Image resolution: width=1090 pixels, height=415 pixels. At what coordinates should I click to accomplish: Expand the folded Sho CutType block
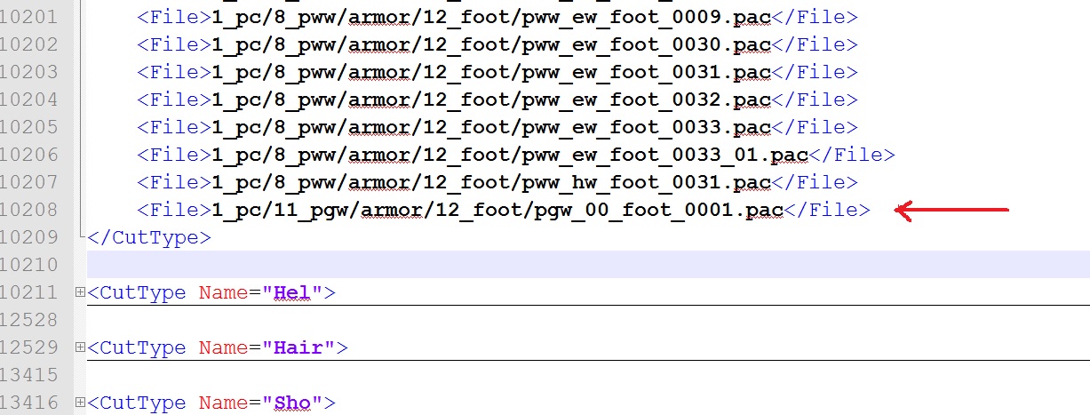click(x=80, y=403)
